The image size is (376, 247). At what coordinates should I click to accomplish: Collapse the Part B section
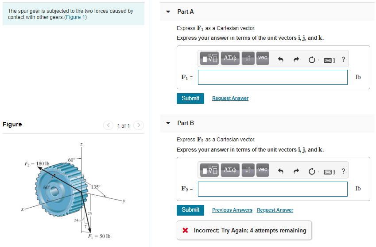click(168, 123)
